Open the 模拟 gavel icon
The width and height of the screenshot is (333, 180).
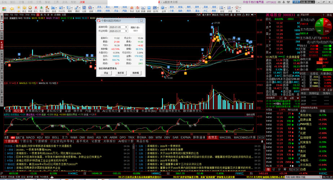(47, 9)
